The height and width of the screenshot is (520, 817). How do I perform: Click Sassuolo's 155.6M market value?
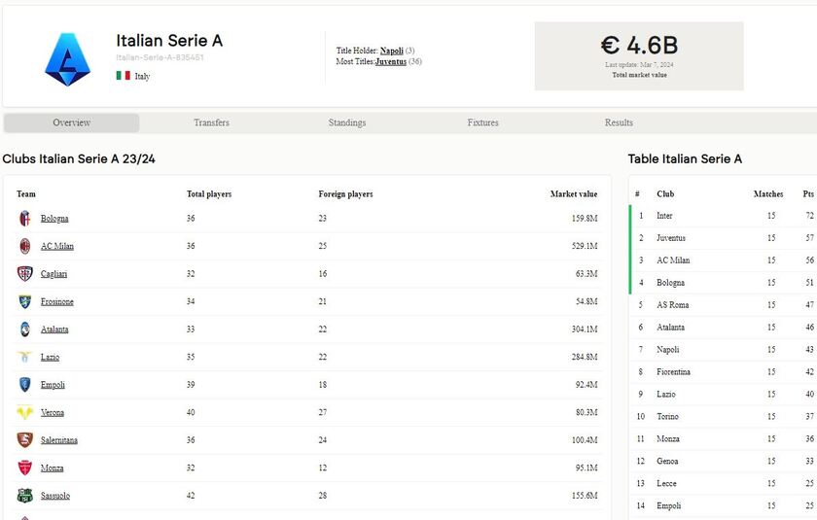585,496
